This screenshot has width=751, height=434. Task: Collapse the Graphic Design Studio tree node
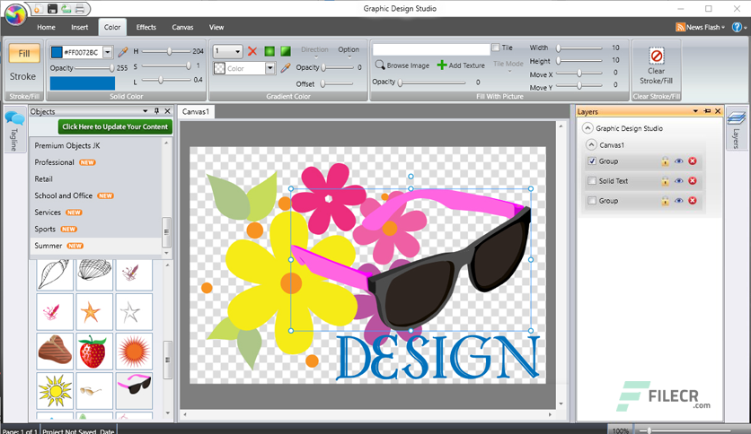pos(588,128)
